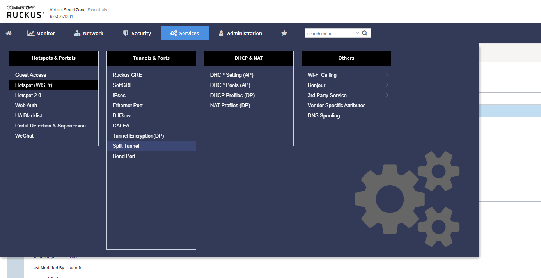Open DHCP Pools (AP)

coord(230,85)
